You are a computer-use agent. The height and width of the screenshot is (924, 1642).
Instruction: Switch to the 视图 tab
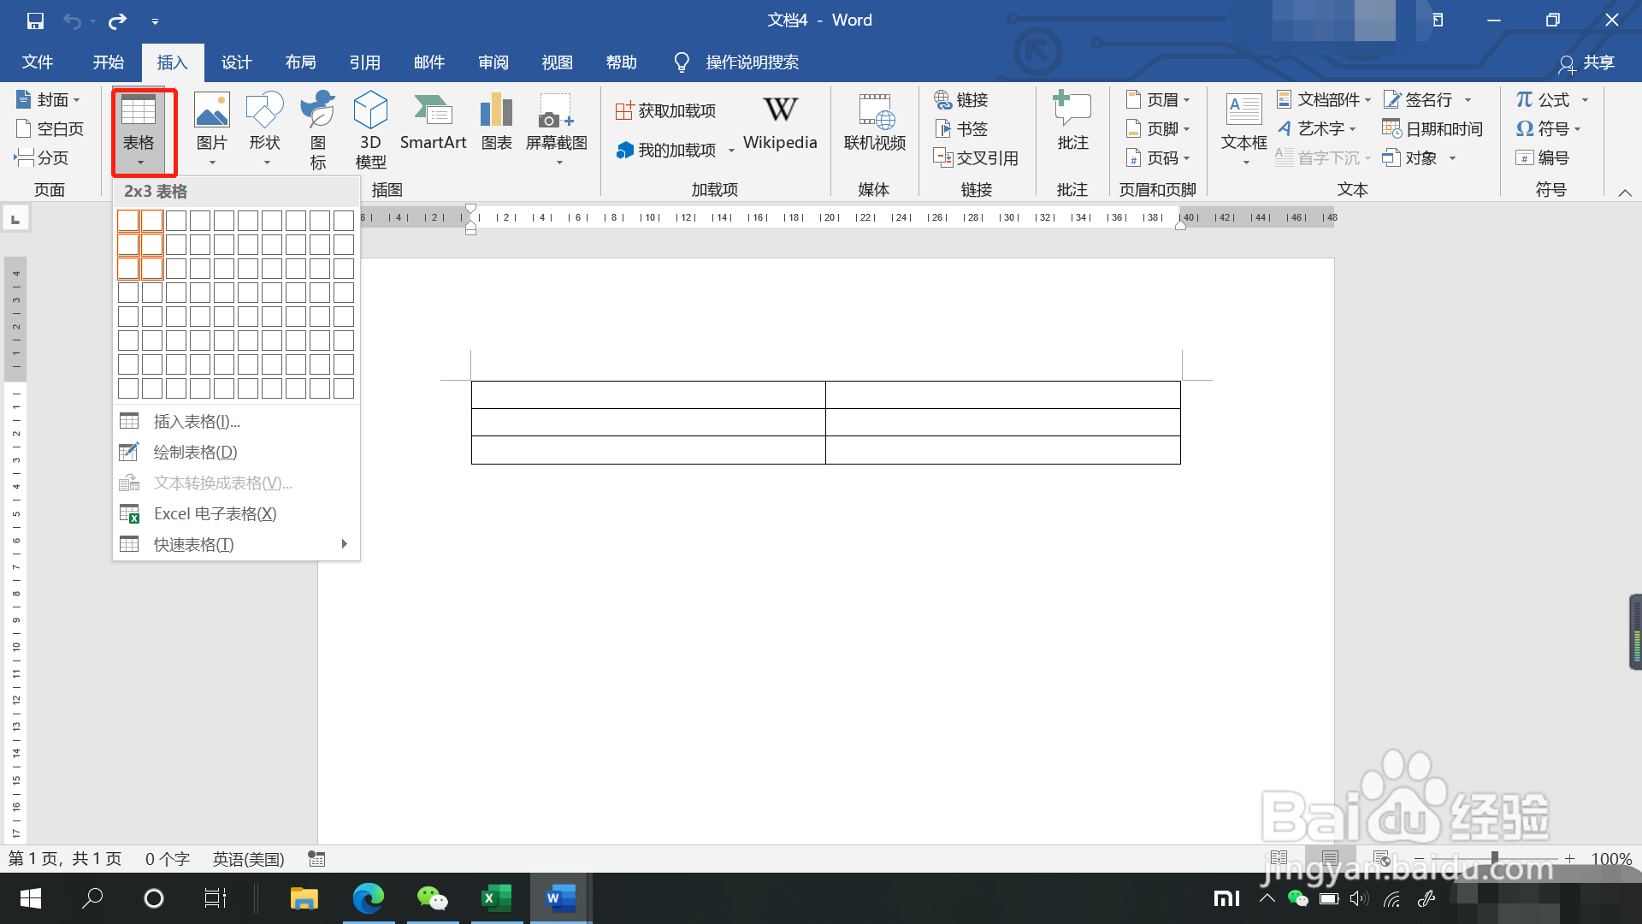[558, 62]
